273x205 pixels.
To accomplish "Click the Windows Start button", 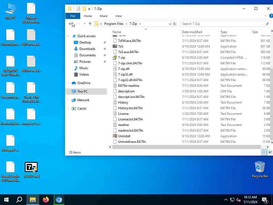I will click(6, 200).
